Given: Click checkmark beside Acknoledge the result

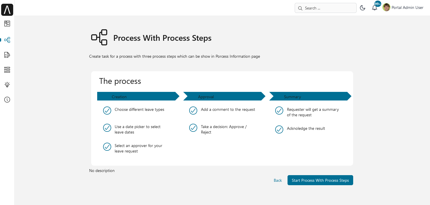Looking at the screenshot, I should pyautogui.click(x=279, y=129).
